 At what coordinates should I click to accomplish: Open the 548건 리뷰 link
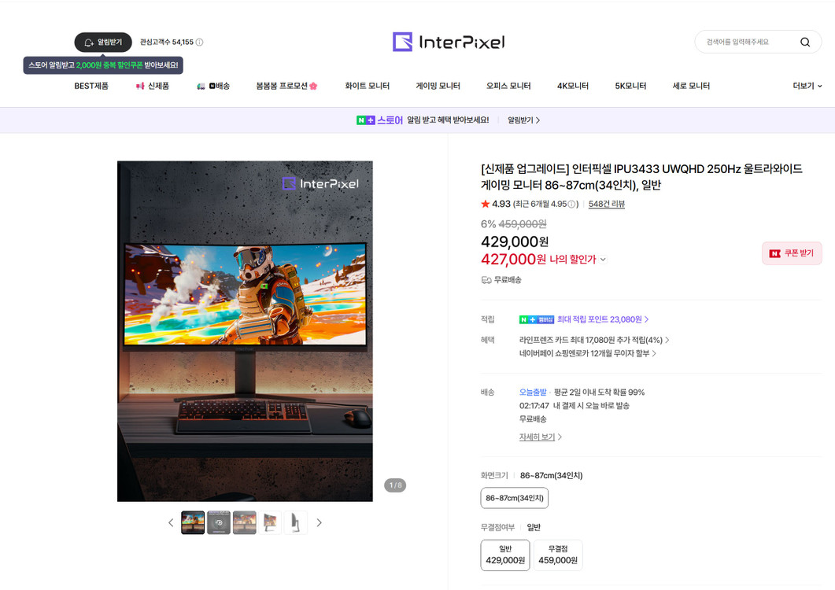tap(606, 204)
